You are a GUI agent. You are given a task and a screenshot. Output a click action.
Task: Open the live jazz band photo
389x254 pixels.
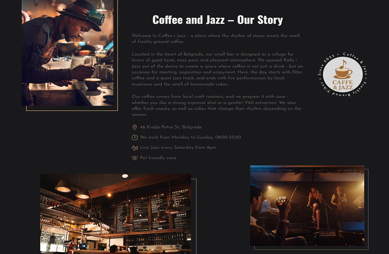coord(307,206)
